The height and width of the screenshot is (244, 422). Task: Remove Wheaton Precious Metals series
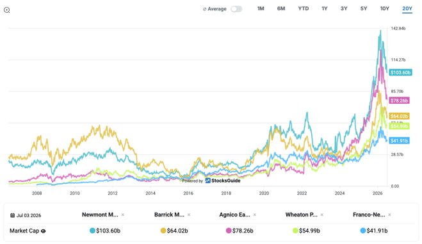pyautogui.click(x=322, y=215)
